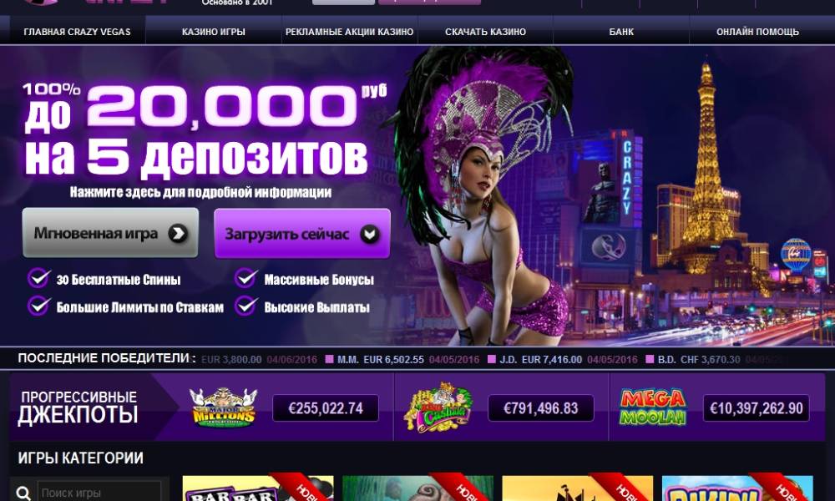835x501 pixels.
Task: Click the down-arrow icon on Загрузить сейчас
Action: (370, 234)
